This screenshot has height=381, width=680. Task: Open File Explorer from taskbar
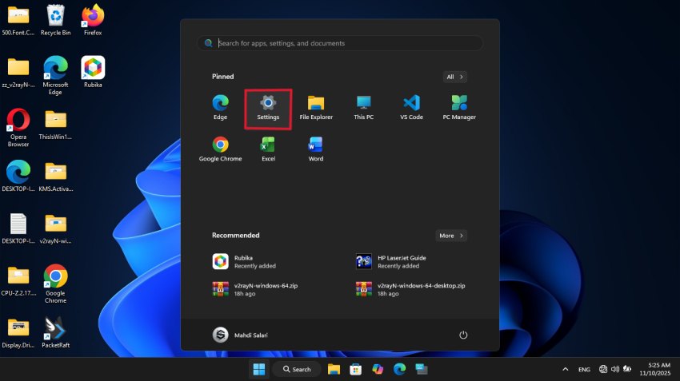334,369
